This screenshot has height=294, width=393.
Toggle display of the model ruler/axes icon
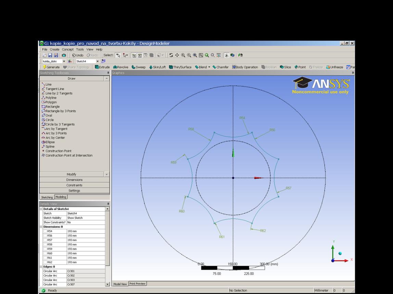(226, 55)
